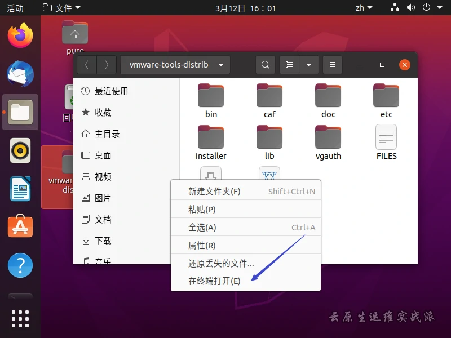This screenshot has width=451, height=338.
Task: Navigate to 主目录 in sidebar
Action: click(126, 134)
